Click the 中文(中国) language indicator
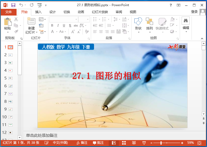The width and height of the screenshot is (207, 147). click(x=60, y=143)
